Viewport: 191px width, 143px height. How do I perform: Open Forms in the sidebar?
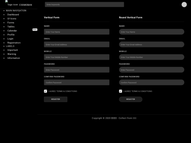point(11,23)
